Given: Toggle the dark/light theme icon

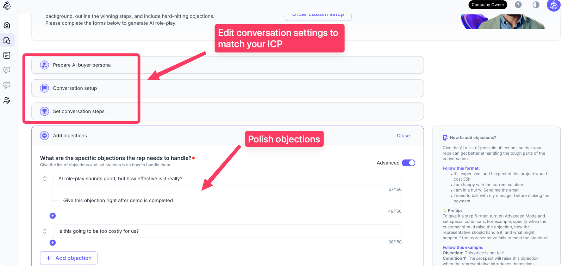Looking at the screenshot, I should tap(536, 5).
